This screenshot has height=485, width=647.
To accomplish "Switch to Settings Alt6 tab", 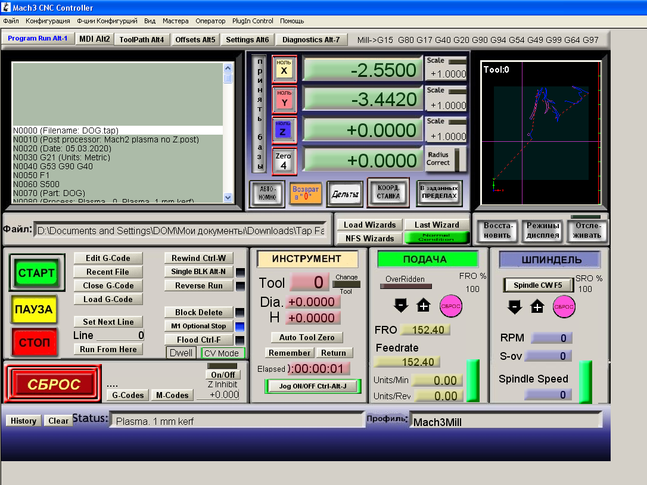I will point(247,40).
